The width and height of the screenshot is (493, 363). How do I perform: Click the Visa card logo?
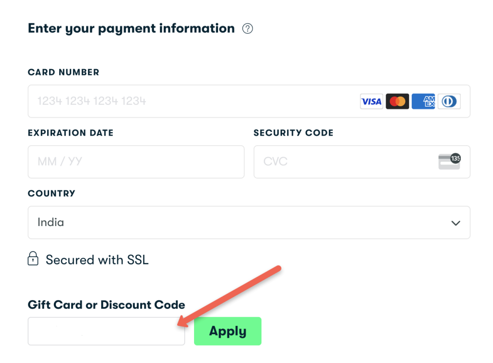pos(371,101)
